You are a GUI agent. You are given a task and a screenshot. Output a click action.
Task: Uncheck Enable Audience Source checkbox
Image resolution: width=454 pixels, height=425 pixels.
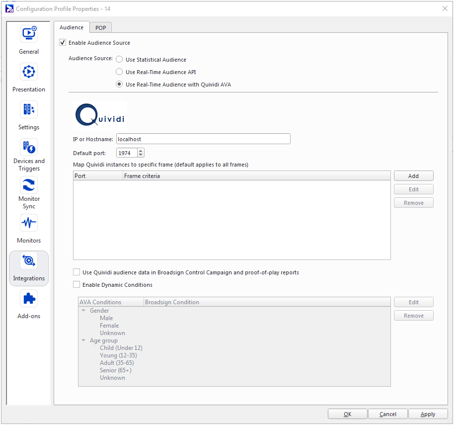point(63,43)
